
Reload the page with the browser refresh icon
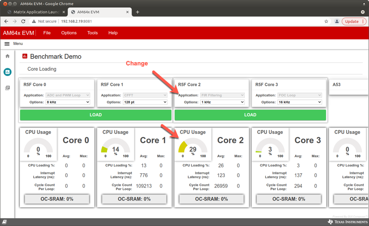coord(23,21)
